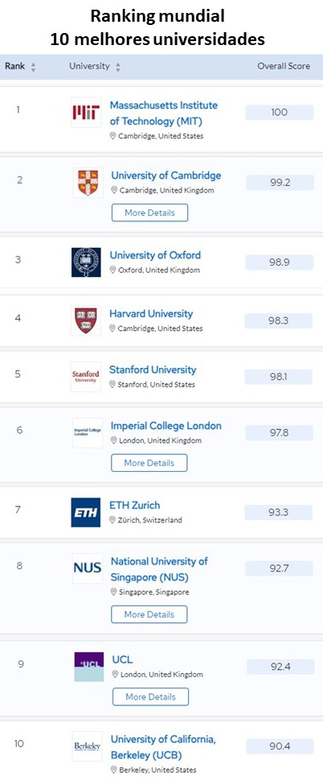Sort by Rank column arrows
This screenshot has height=781, width=323.
click(x=33, y=67)
